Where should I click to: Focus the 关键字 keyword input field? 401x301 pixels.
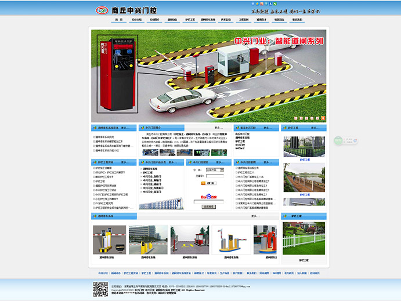(x=215, y=176)
